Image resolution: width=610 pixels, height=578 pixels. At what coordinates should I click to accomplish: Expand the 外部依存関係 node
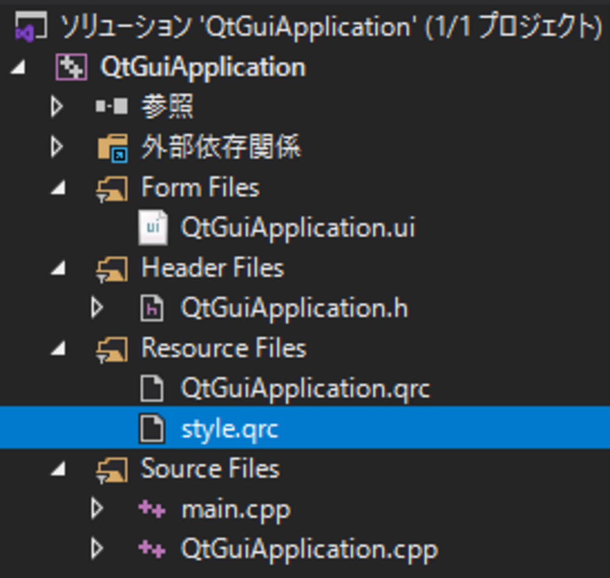(57, 147)
